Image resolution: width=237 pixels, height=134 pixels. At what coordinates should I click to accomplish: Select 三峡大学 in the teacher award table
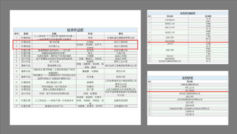click(x=170, y=44)
